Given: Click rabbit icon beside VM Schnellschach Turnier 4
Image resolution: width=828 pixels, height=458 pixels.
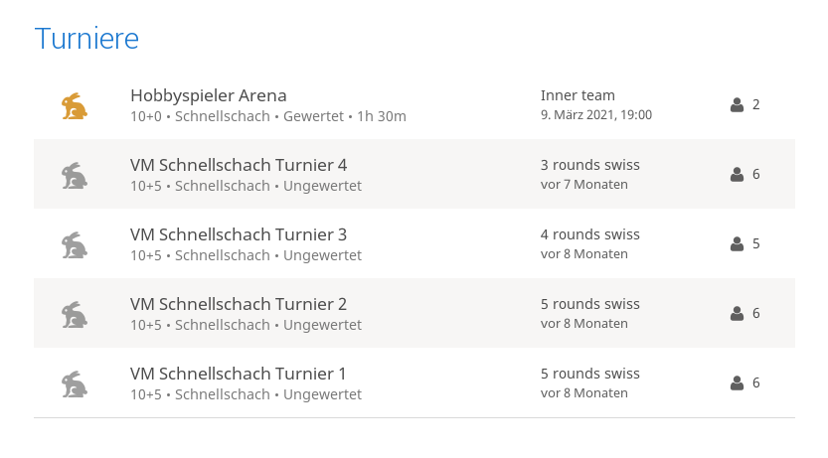Looking at the screenshot, I should (74, 175).
